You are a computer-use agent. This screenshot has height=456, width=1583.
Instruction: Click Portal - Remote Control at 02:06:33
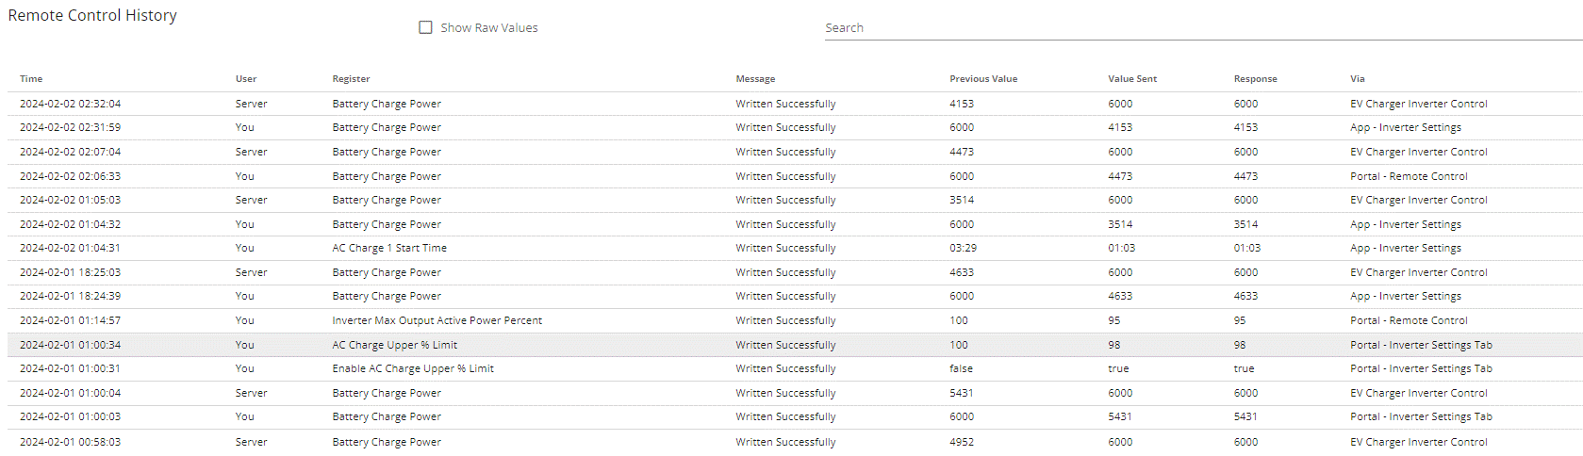[1409, 176]
